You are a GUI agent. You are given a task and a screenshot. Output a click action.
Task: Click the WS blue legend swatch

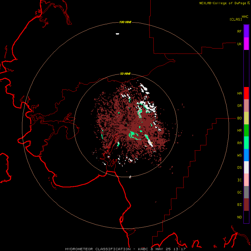(x=246, y=155)
